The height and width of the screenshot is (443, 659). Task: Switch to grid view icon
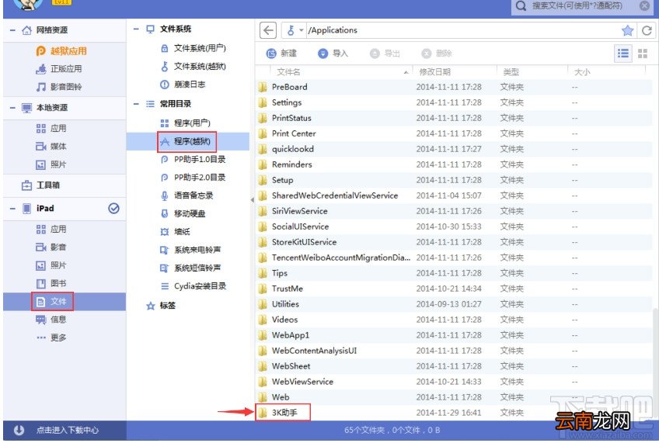(643, 54)
